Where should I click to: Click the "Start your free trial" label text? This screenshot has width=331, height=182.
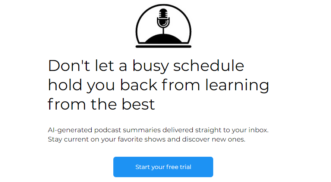click(163, 167)
